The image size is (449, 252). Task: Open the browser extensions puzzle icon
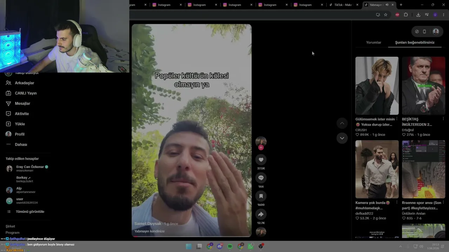[x=406, y=15]
